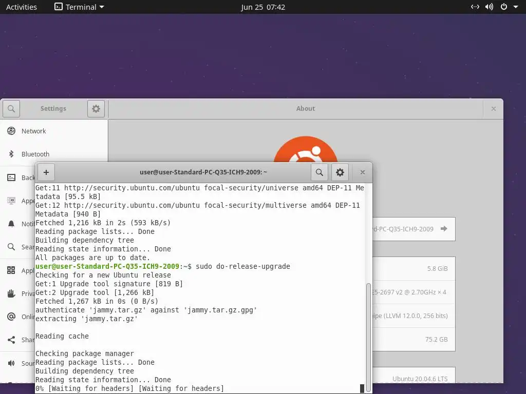Click the date and time Jun 25 07:42
Screen dimensions: 526x394
point(263,7)
